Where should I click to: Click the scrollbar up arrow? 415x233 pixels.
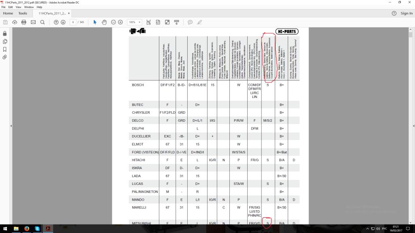coord(411,29)
